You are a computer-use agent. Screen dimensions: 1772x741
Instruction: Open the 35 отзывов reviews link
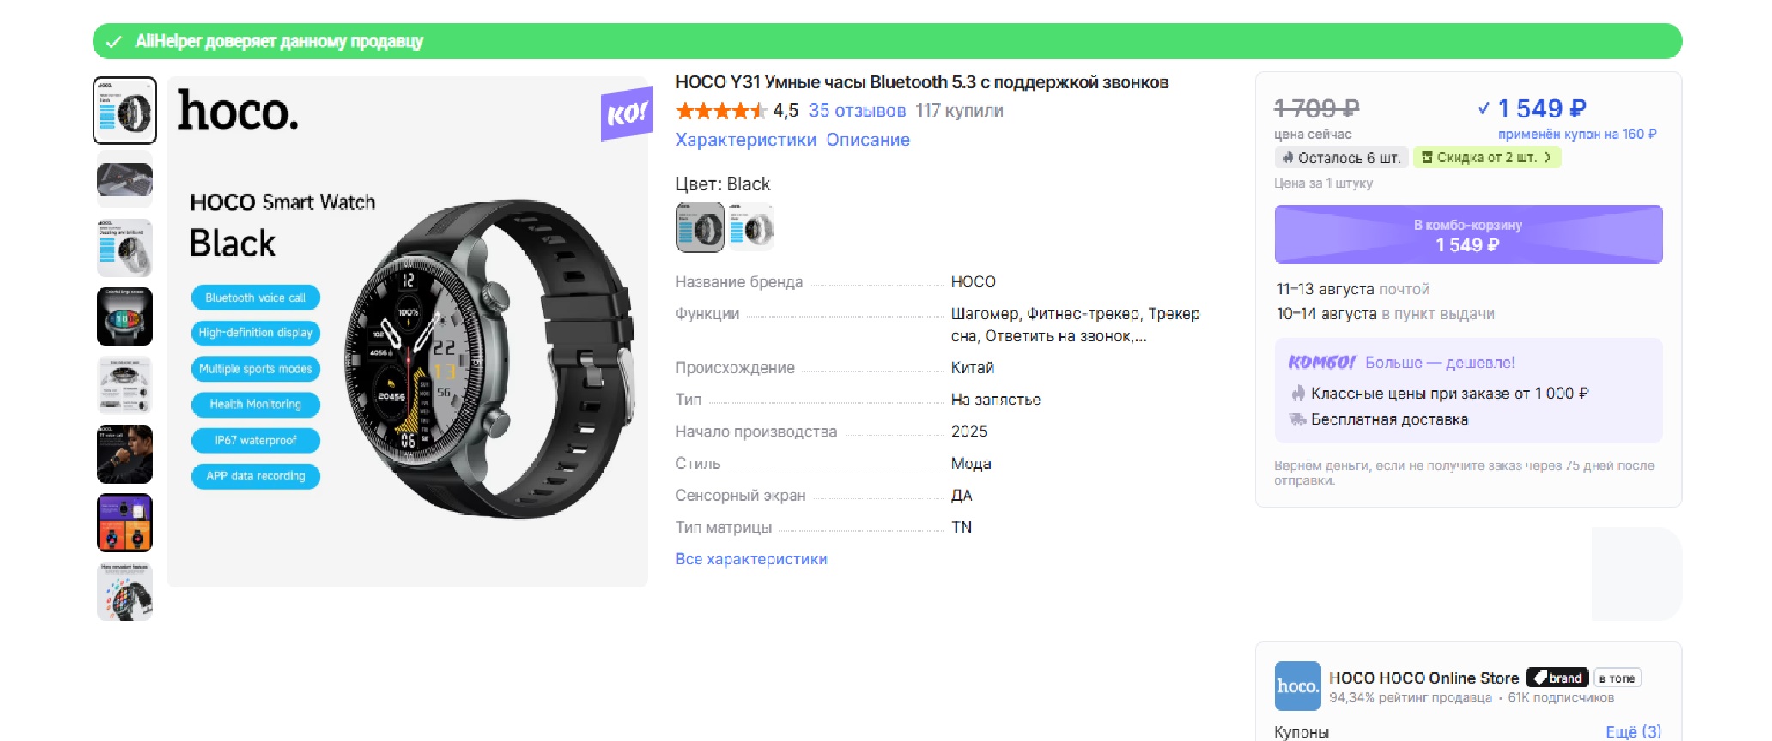coord(857,111)
